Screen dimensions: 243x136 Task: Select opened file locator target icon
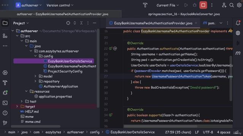point(68,23)
